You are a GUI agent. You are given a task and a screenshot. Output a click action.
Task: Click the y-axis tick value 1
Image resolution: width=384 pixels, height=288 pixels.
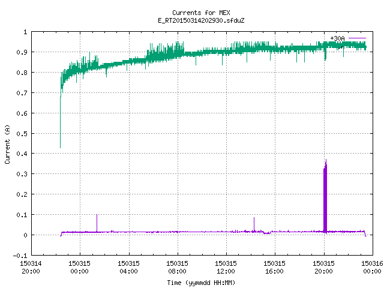[25, 32]
